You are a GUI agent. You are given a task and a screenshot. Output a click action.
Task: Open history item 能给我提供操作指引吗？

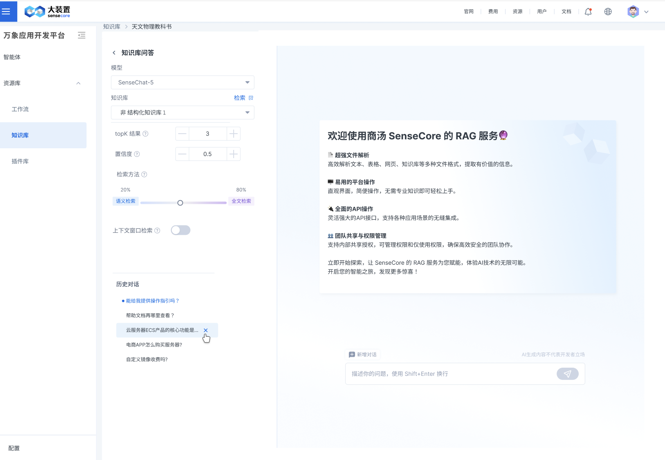coord(153,301)
